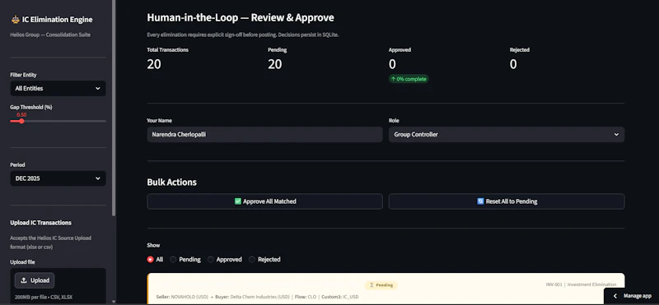The height and width of the screenshot is (305, 659).
Task: Click the Your Name input field
Action: point(264,135)
